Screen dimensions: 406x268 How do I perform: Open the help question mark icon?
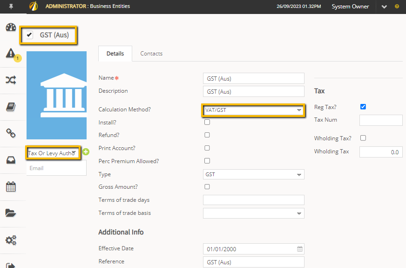point(397,7)
